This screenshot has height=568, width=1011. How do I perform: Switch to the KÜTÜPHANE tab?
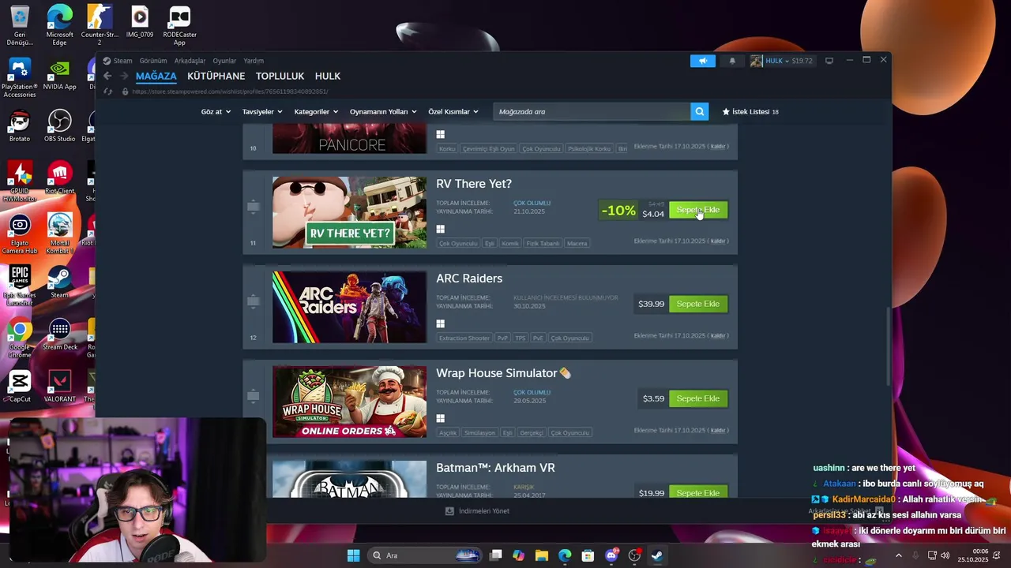click(x=216, y=76)
